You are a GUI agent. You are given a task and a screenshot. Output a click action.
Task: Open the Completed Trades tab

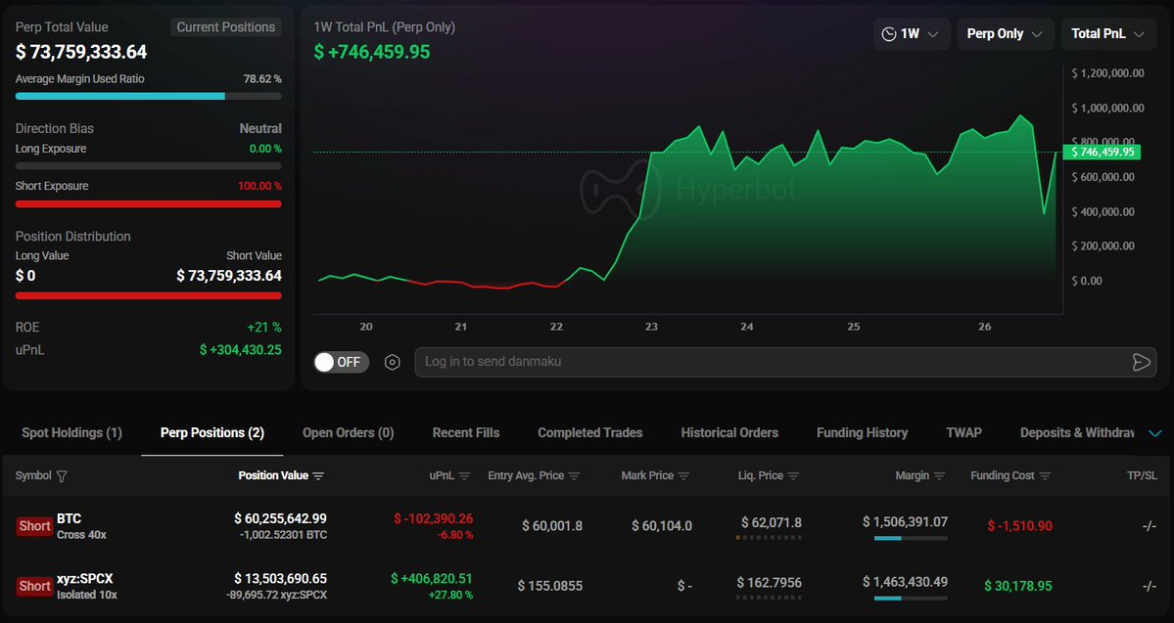590,432
